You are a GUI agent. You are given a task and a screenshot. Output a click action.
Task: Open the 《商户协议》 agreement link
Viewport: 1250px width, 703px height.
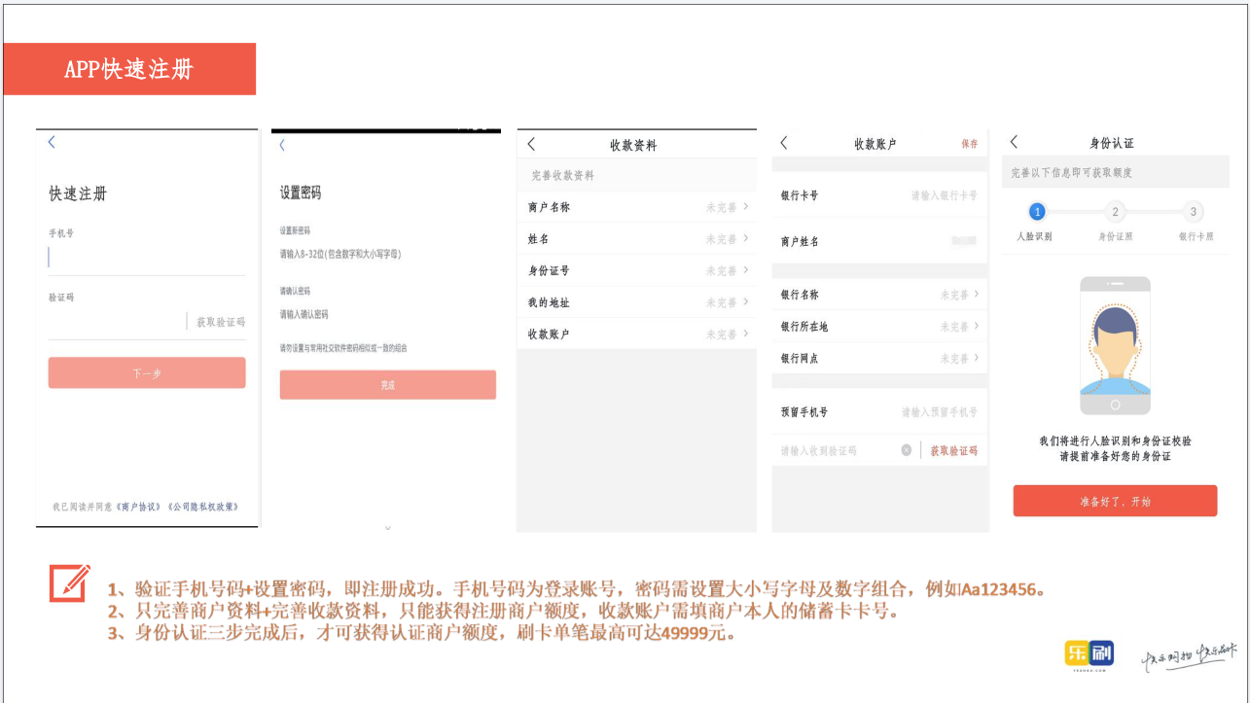pos(137,505)
